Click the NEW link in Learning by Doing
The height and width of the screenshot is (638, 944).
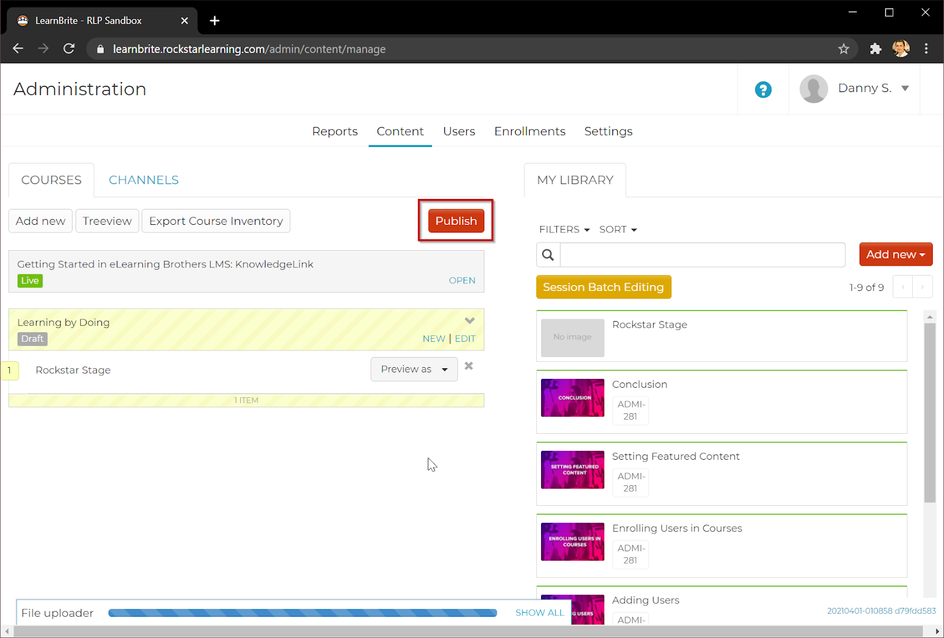point(434,339)
